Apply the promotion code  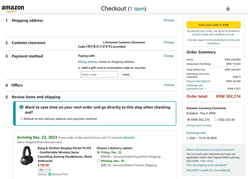tap(126, 74)
